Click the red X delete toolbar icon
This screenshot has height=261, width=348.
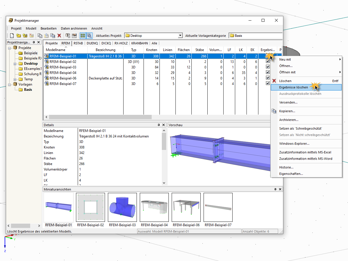click(x=59, y=36)
